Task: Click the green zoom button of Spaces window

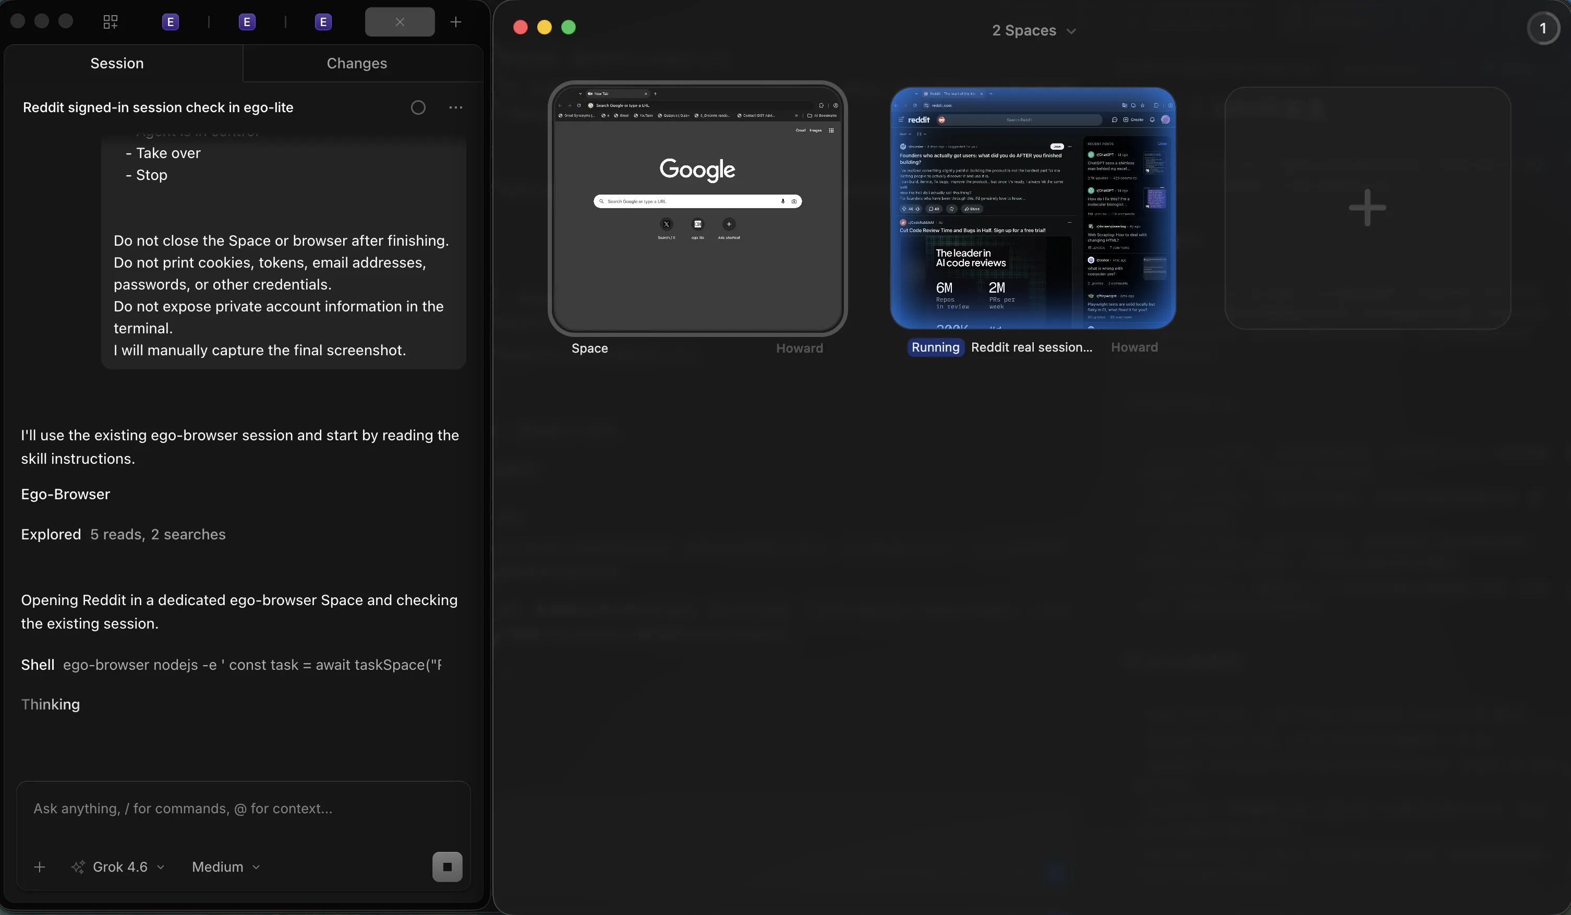Action: pos(568,28)
